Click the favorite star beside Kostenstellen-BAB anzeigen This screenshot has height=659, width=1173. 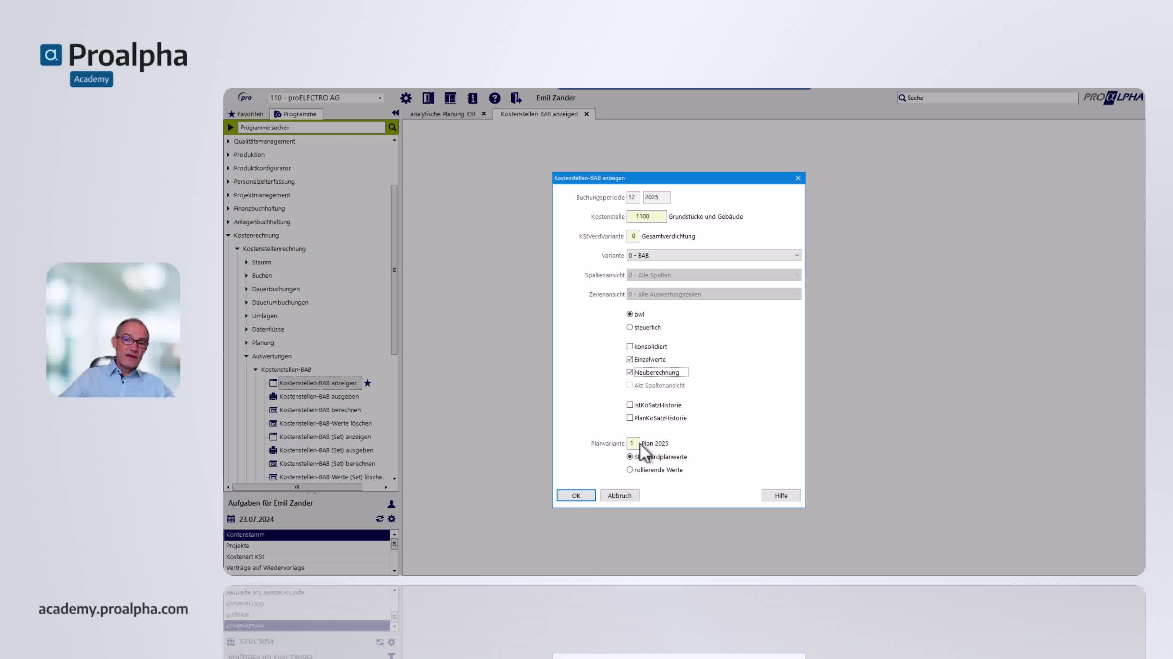[x=367, y=384]
